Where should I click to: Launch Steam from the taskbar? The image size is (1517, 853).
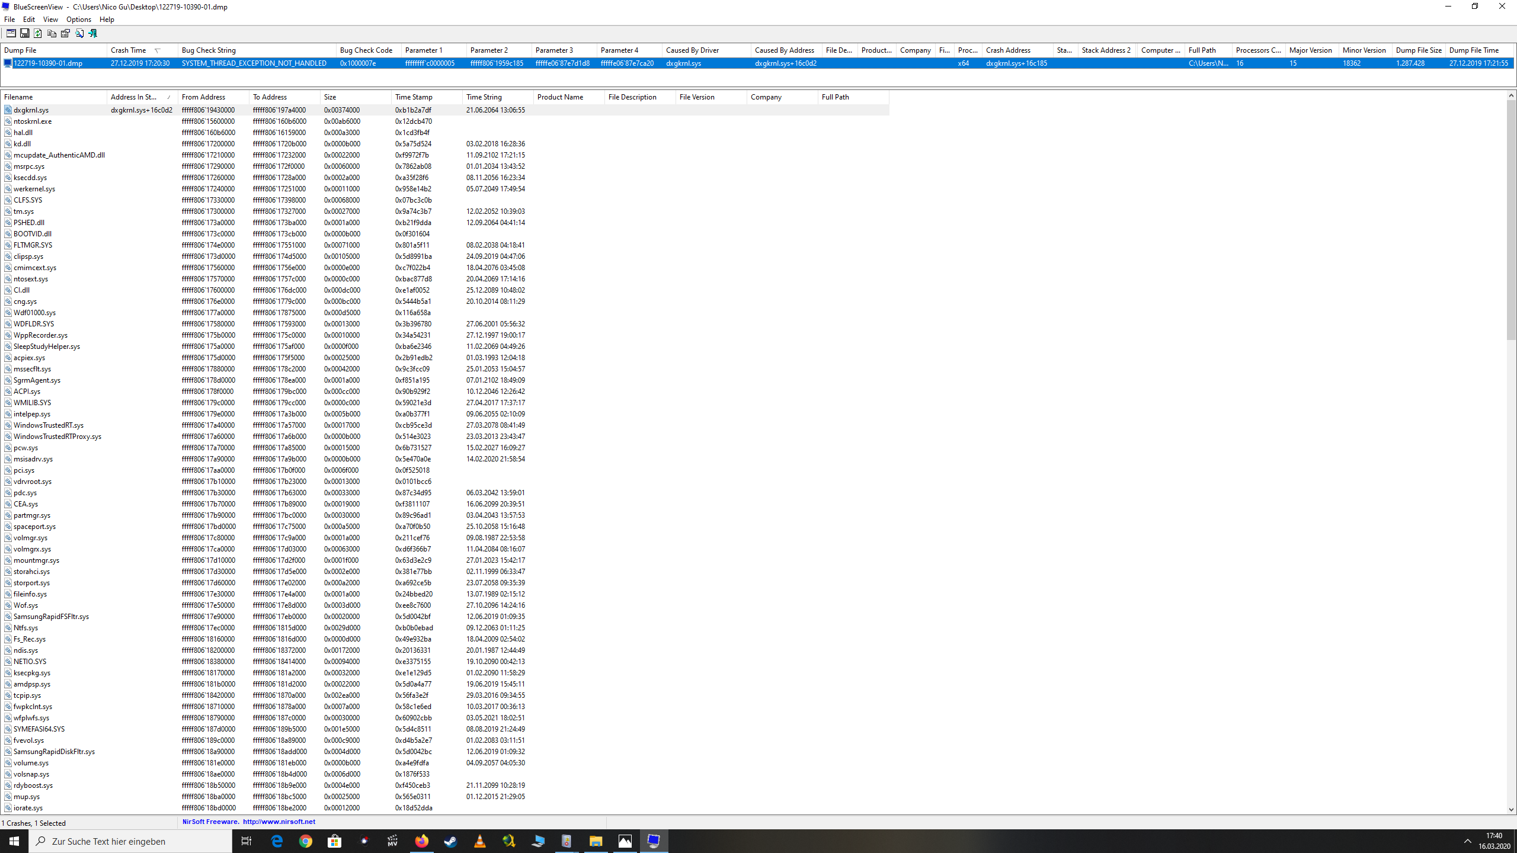[450, 841]
